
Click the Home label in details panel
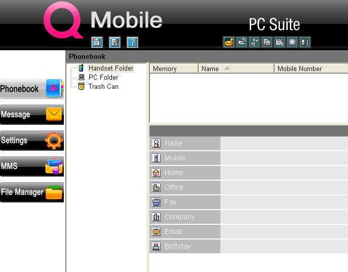pos(174,173)
